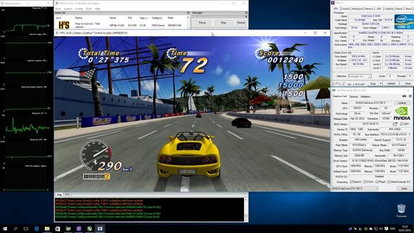Click the Stop button in Debugger panel
Image resolution: width=414 pixels, height=233 pixels.
point(223,23)
